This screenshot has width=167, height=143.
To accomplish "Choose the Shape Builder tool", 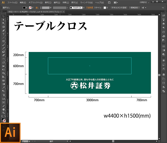I will pyautogui.click(x=3, y=73).
